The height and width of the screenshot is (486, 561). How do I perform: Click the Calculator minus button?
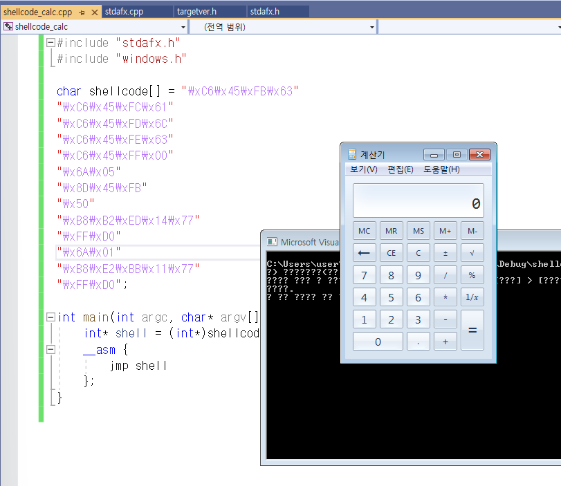pos(445,319)
